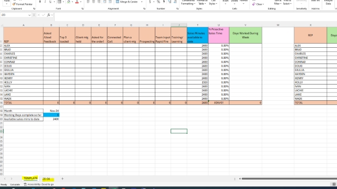
Task: Cancel formula entry with the X icon
Action: (x=38, y=15)
